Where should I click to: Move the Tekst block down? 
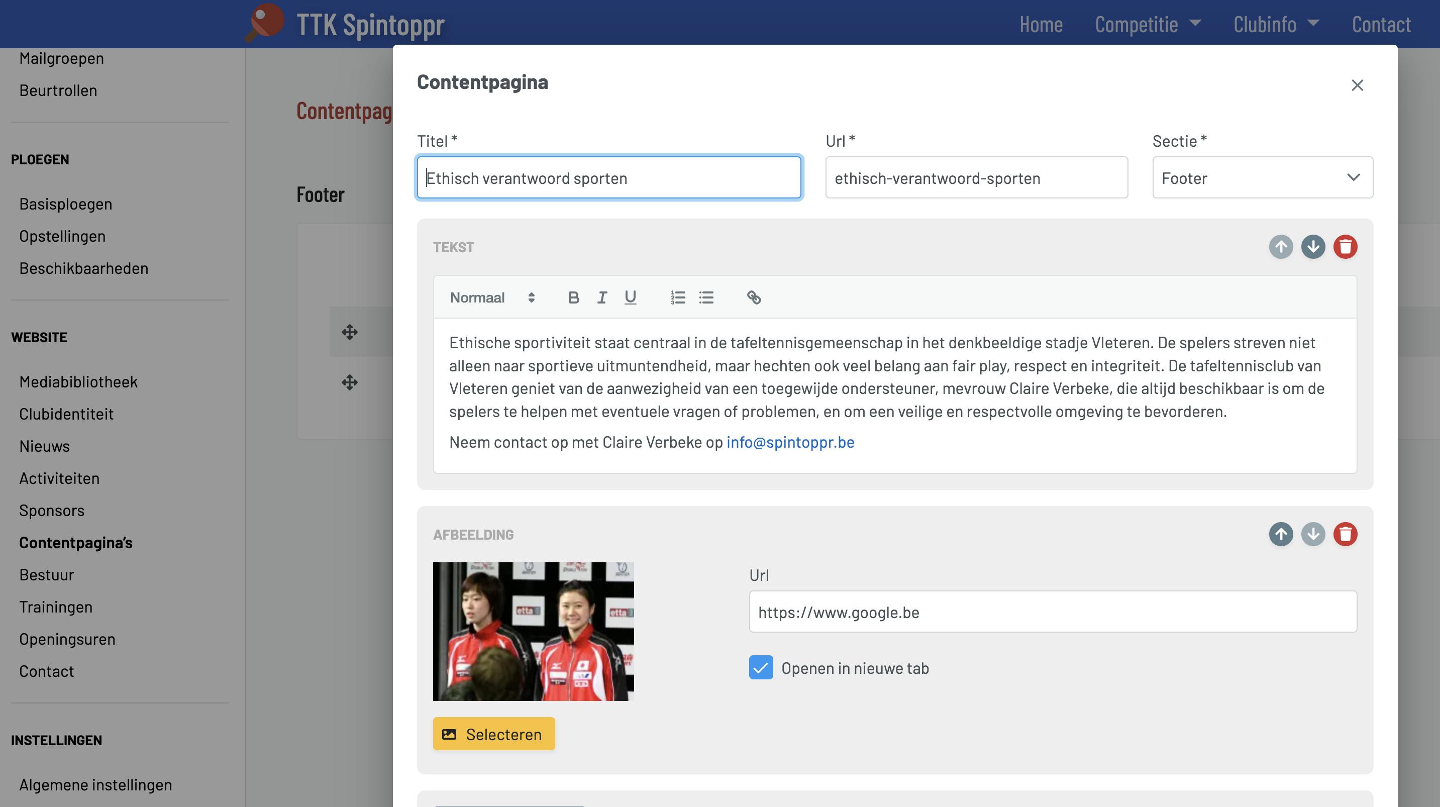[x=1313, y=247]
